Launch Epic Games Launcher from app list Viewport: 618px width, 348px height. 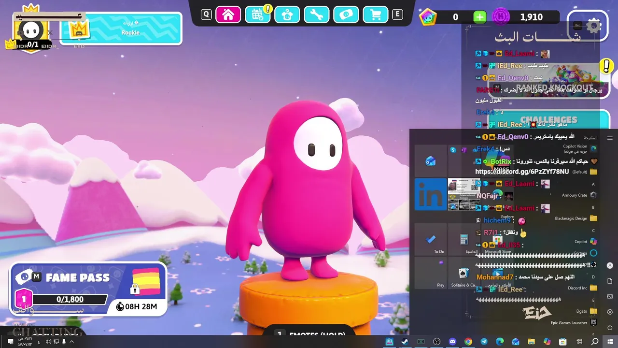(574, 323)
